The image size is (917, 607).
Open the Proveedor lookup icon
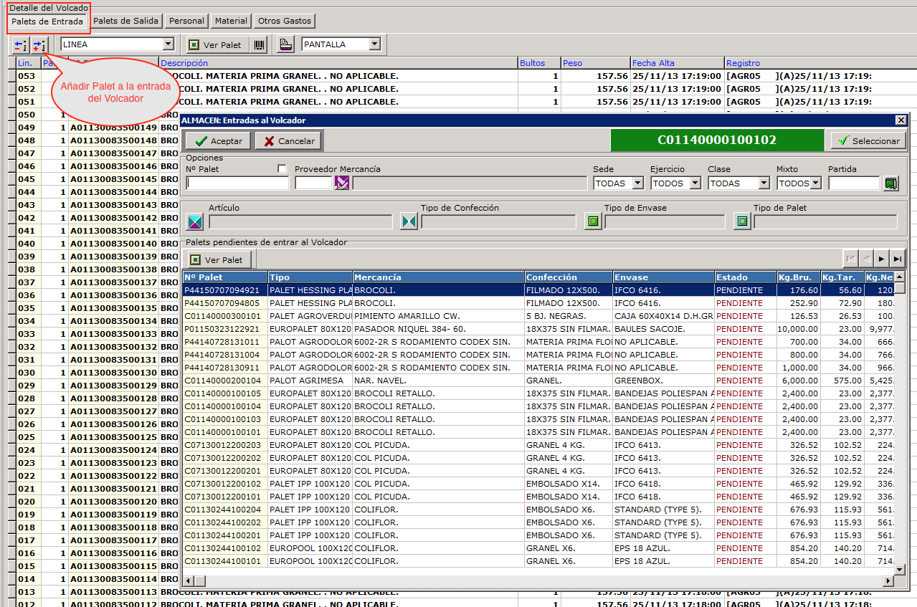click(341, 183)
